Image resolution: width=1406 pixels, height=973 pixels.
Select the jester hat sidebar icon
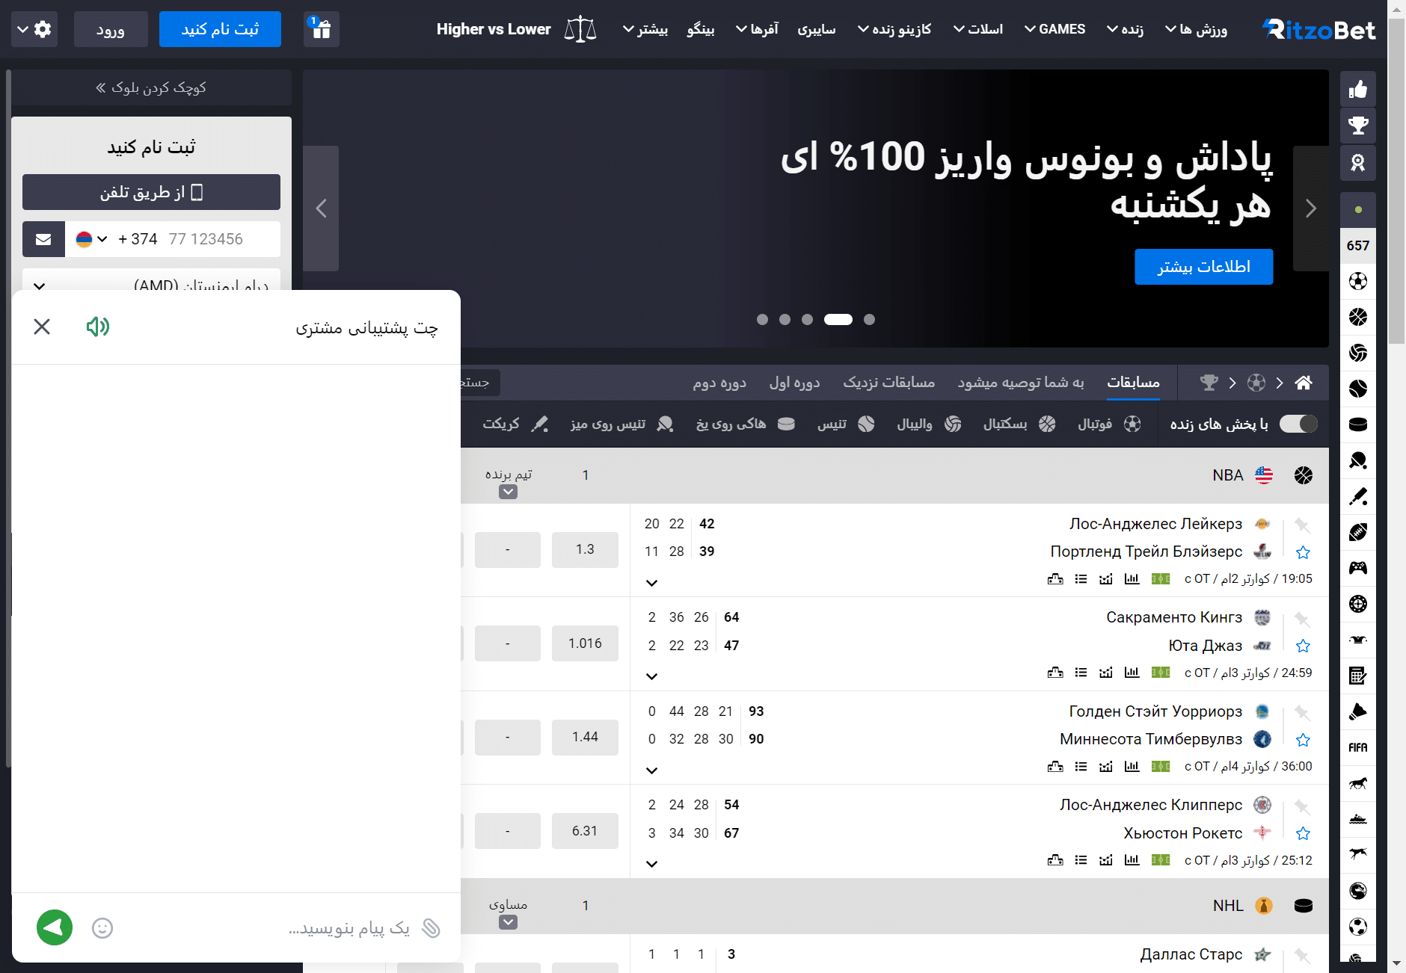(x=1358, y=640)
